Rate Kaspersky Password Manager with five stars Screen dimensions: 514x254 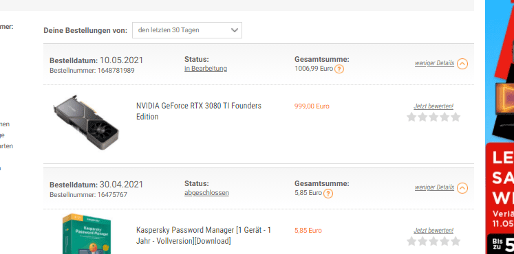click(456, 241)
